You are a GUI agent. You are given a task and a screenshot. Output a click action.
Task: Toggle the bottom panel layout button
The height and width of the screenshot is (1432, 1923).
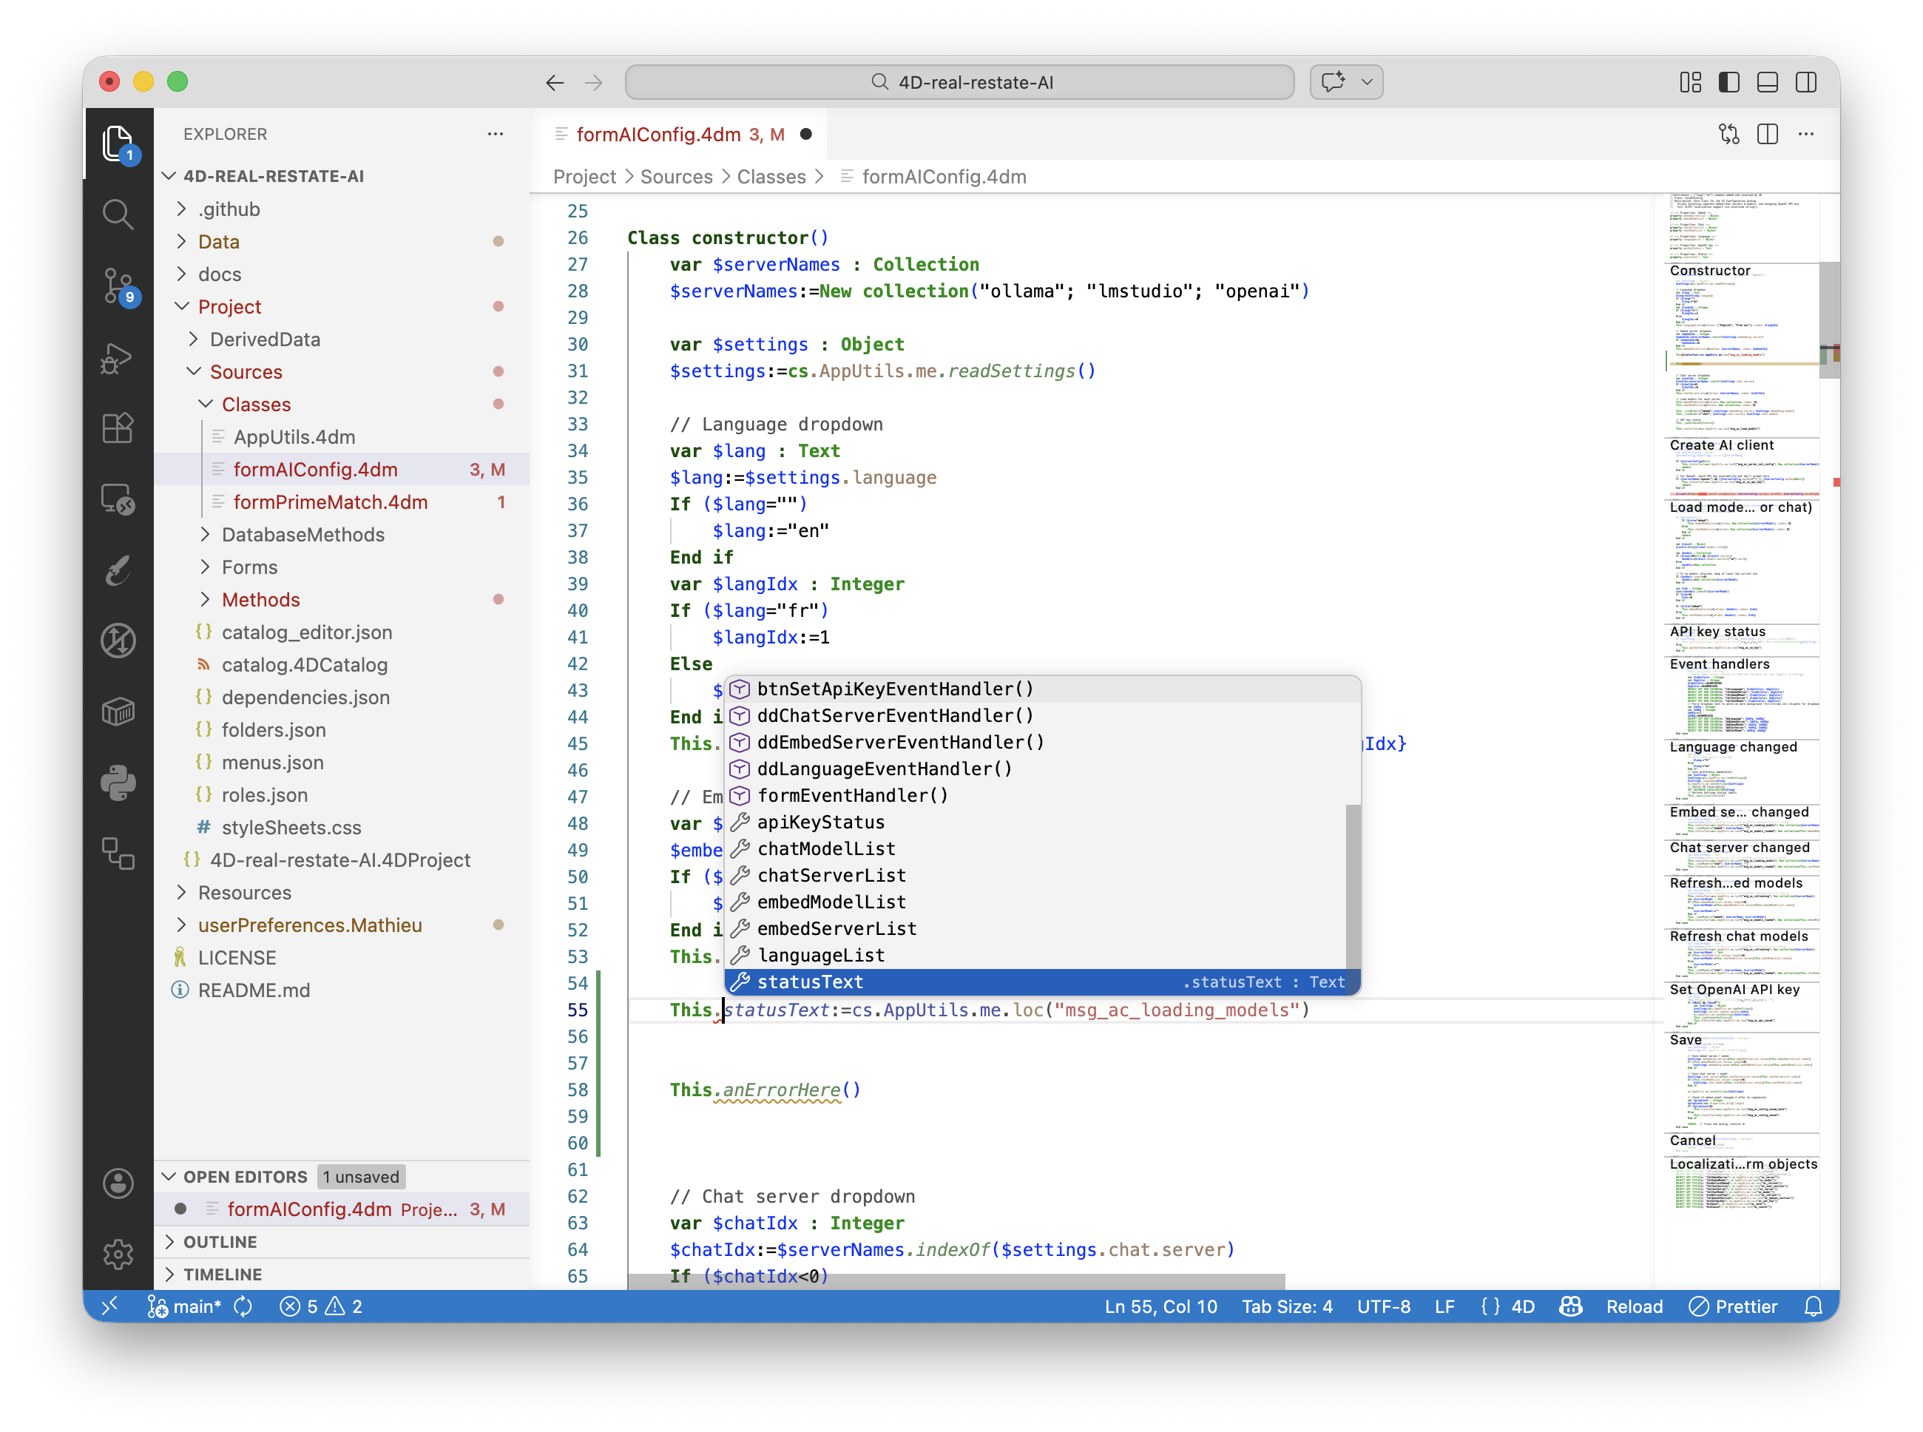coord(1767,82)
